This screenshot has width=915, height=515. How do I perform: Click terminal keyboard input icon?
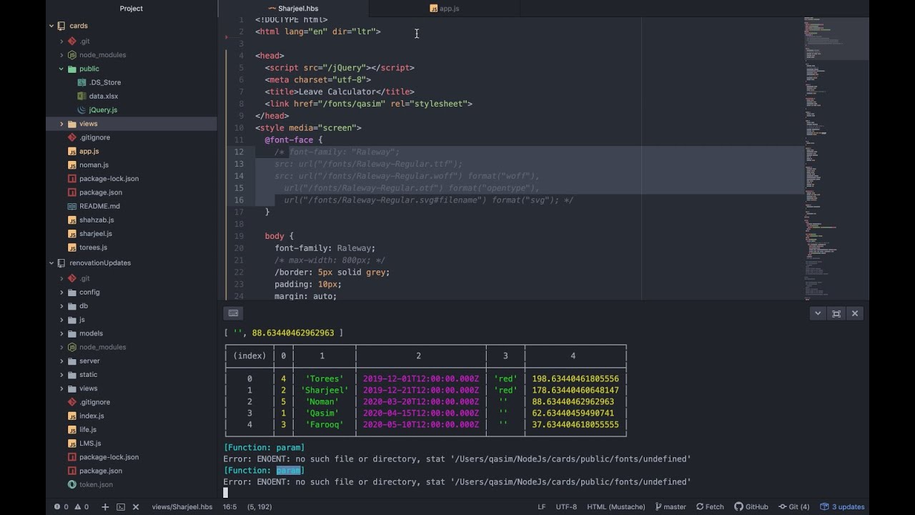pyautogui.click(x=233, y=313)
